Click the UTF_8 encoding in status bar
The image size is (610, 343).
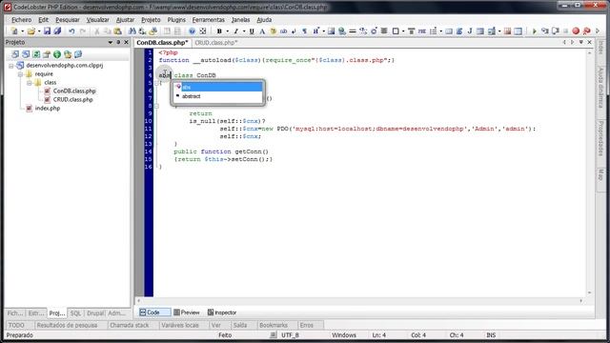(x=290, y=334)
